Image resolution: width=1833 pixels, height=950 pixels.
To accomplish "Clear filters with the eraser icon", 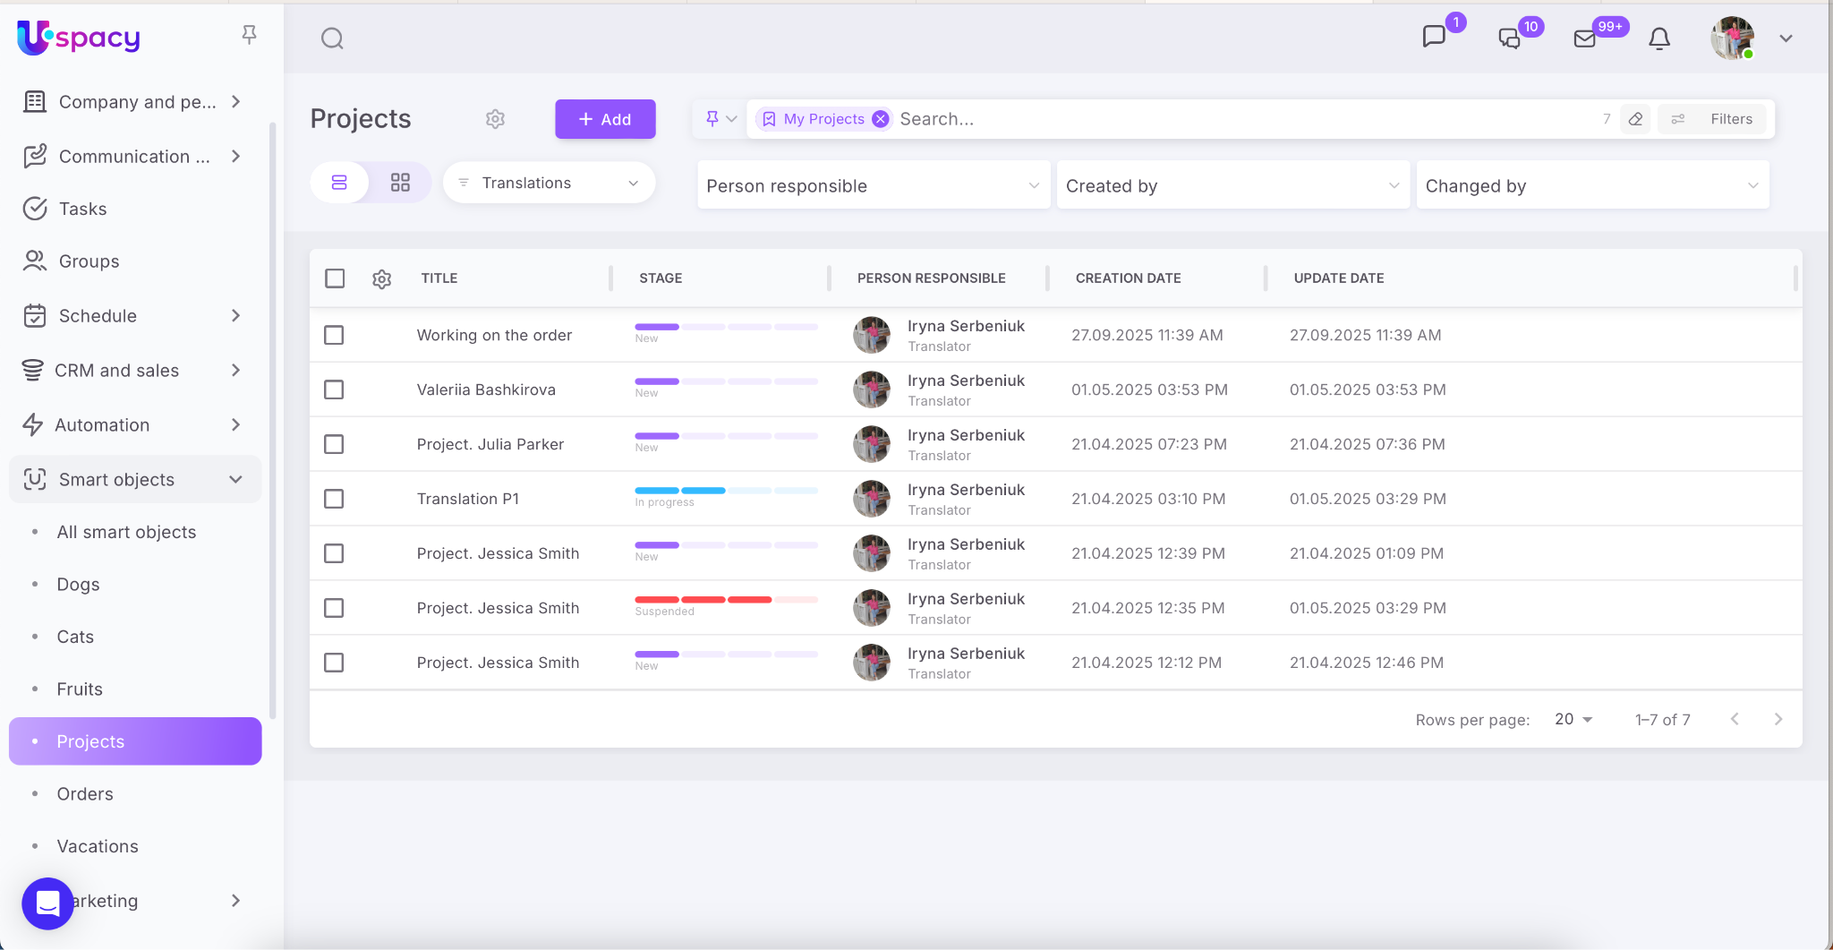I will click(1635, 119).
